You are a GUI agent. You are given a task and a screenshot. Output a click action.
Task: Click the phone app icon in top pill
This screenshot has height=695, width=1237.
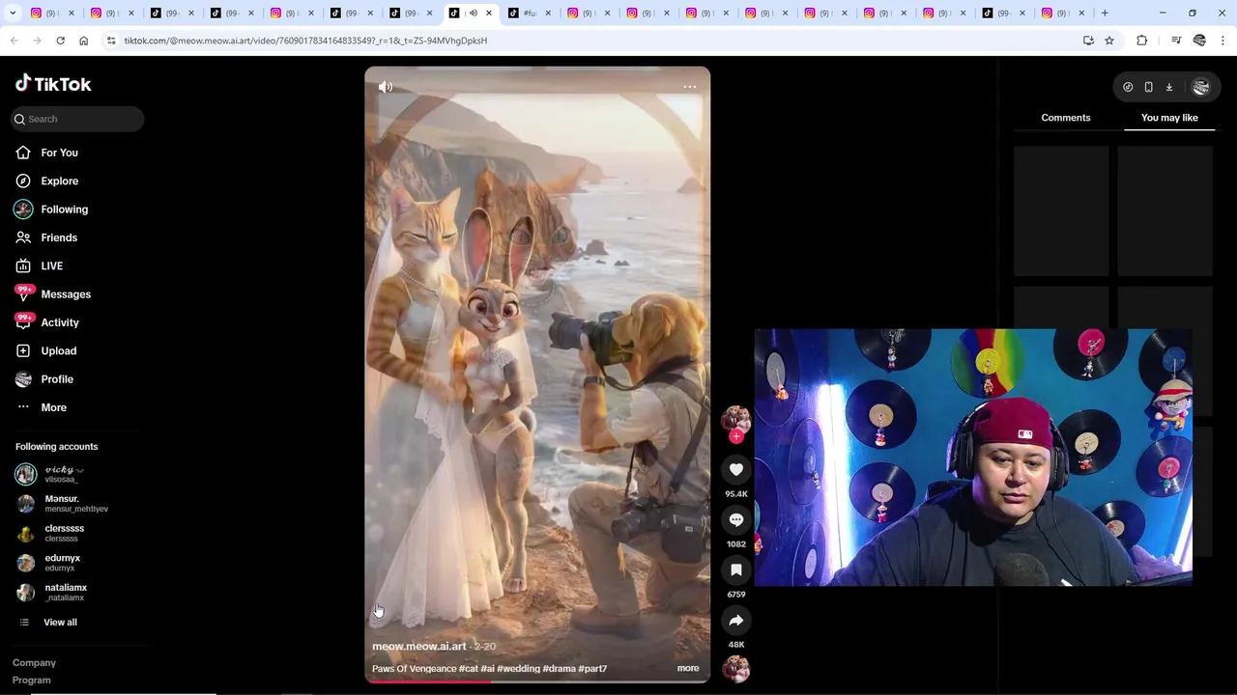coord(1148,87)
